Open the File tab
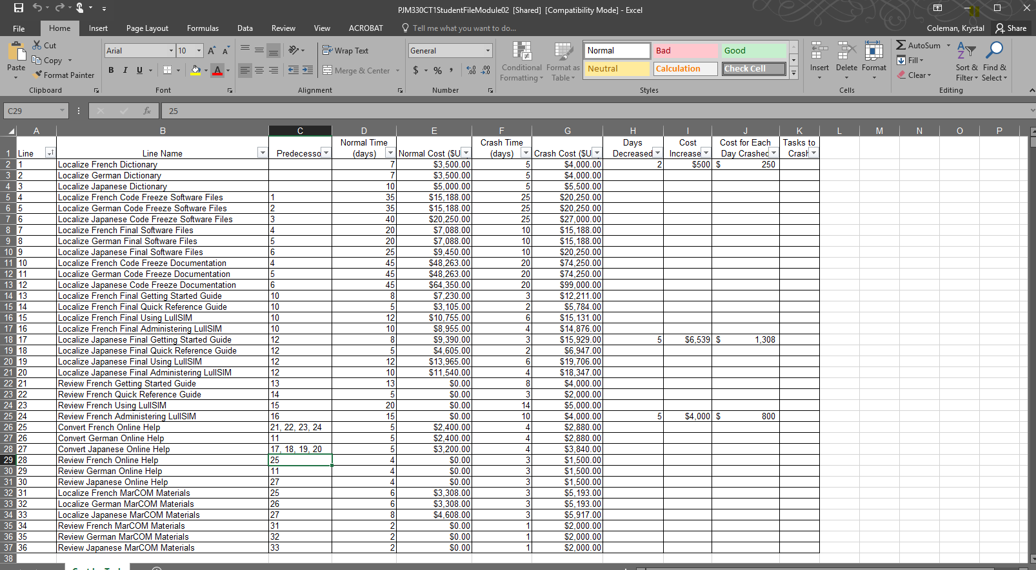Image resolution: width=1036 pixels, height=570 pixels. [x=19, y=28]
